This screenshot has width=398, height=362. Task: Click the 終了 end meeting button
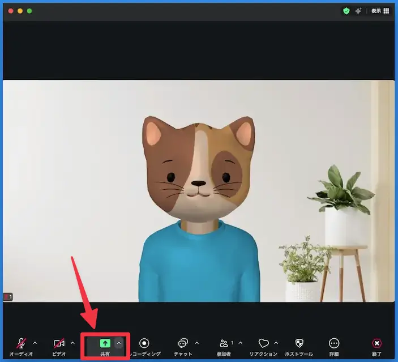pyautogui.click(x=376, y=343)
